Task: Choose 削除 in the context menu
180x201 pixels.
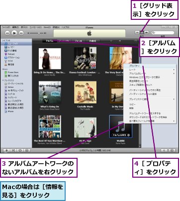Action: 150,108
